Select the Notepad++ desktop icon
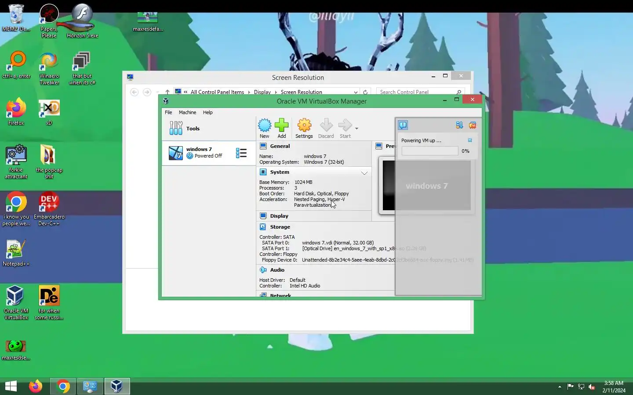633x395 pixels. tap(16, 253)
